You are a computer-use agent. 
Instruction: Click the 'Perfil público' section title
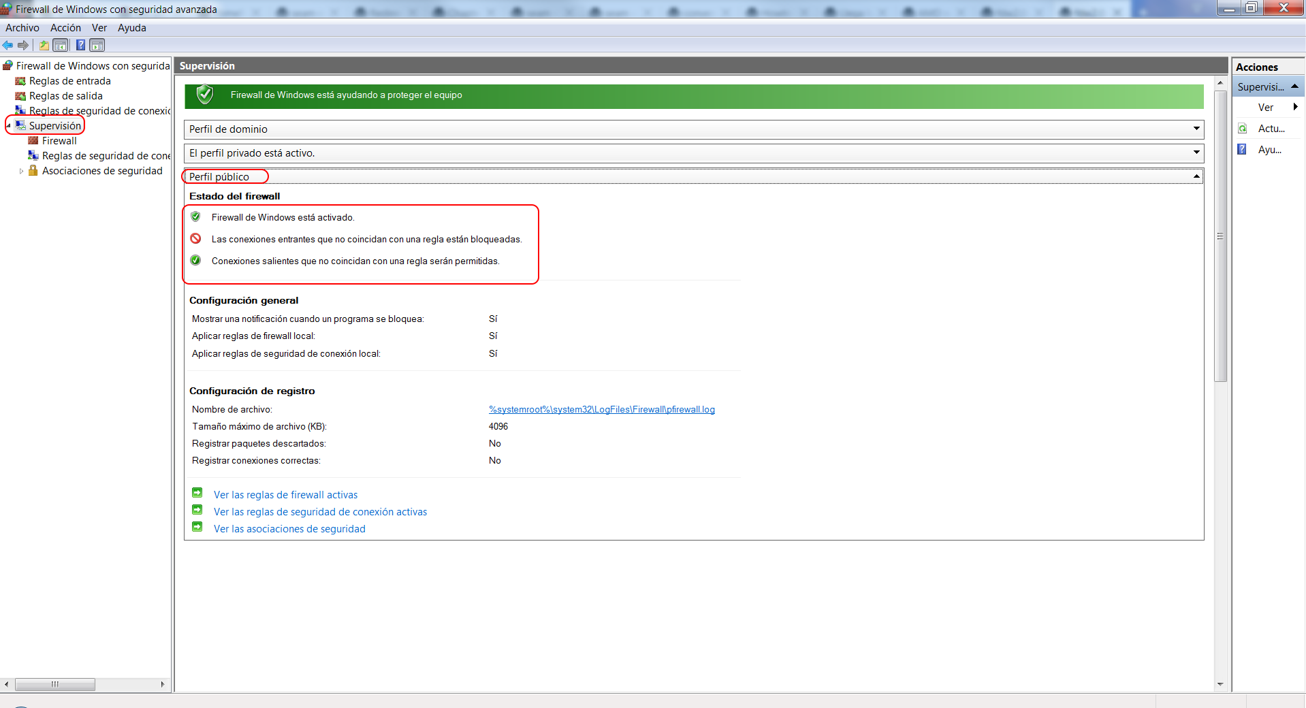tap(219, 176)
